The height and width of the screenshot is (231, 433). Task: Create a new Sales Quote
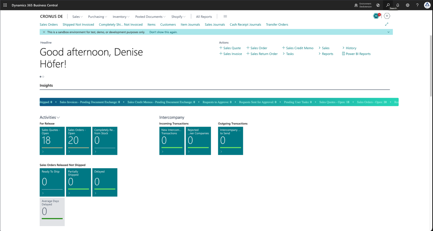230,48
